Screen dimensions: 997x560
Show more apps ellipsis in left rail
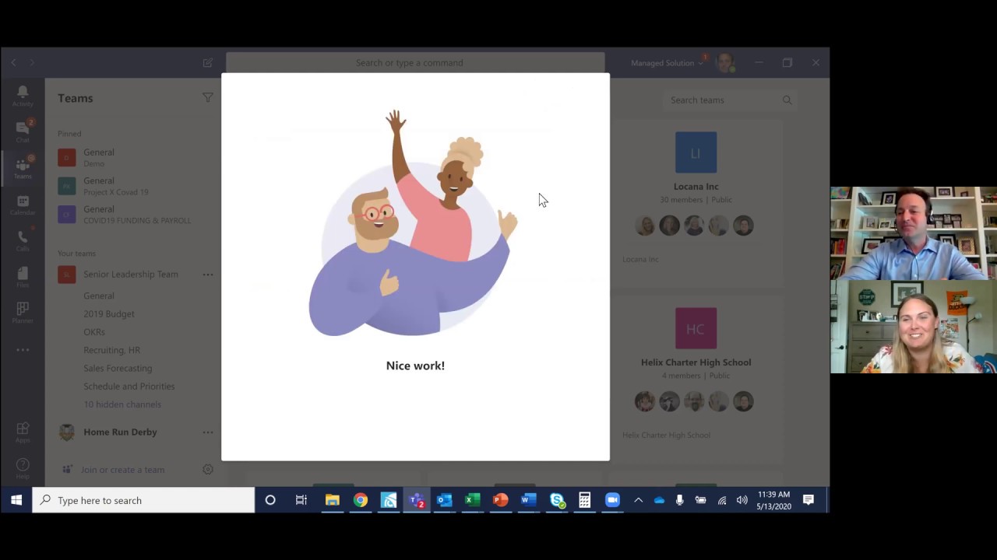pyautogui.click(x=23, y=350)
